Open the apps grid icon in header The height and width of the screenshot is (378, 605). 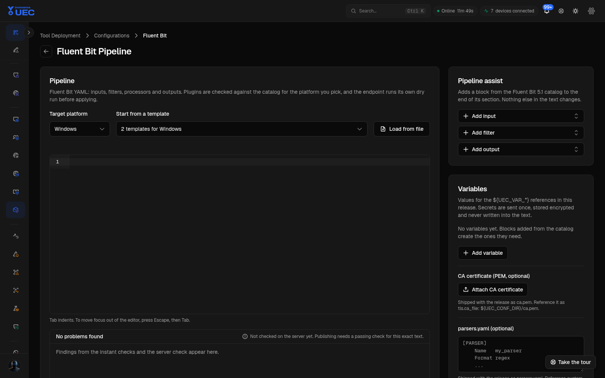point(591,11)
